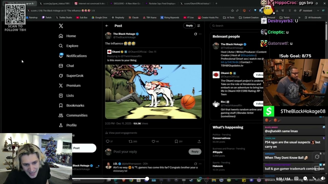Open Explore in X sidebar

(x=68, y=46)
